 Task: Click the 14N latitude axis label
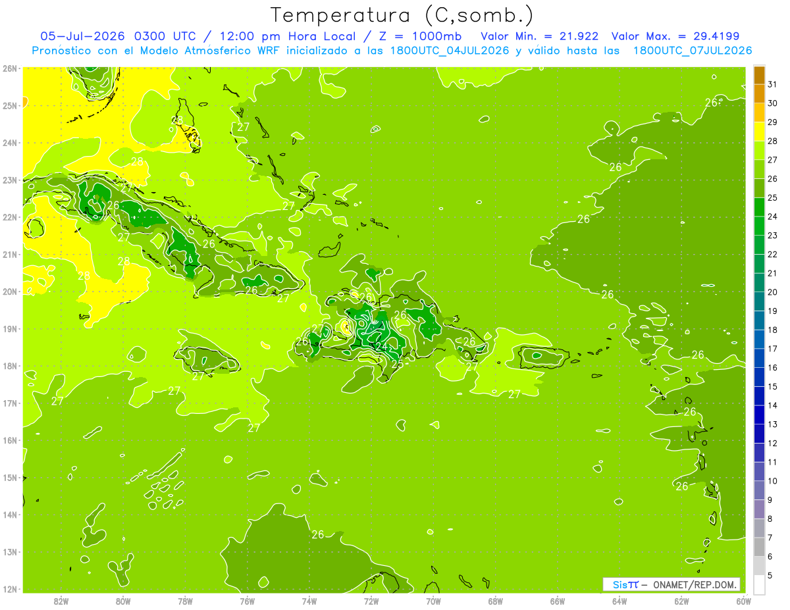[x=10, y=515]
